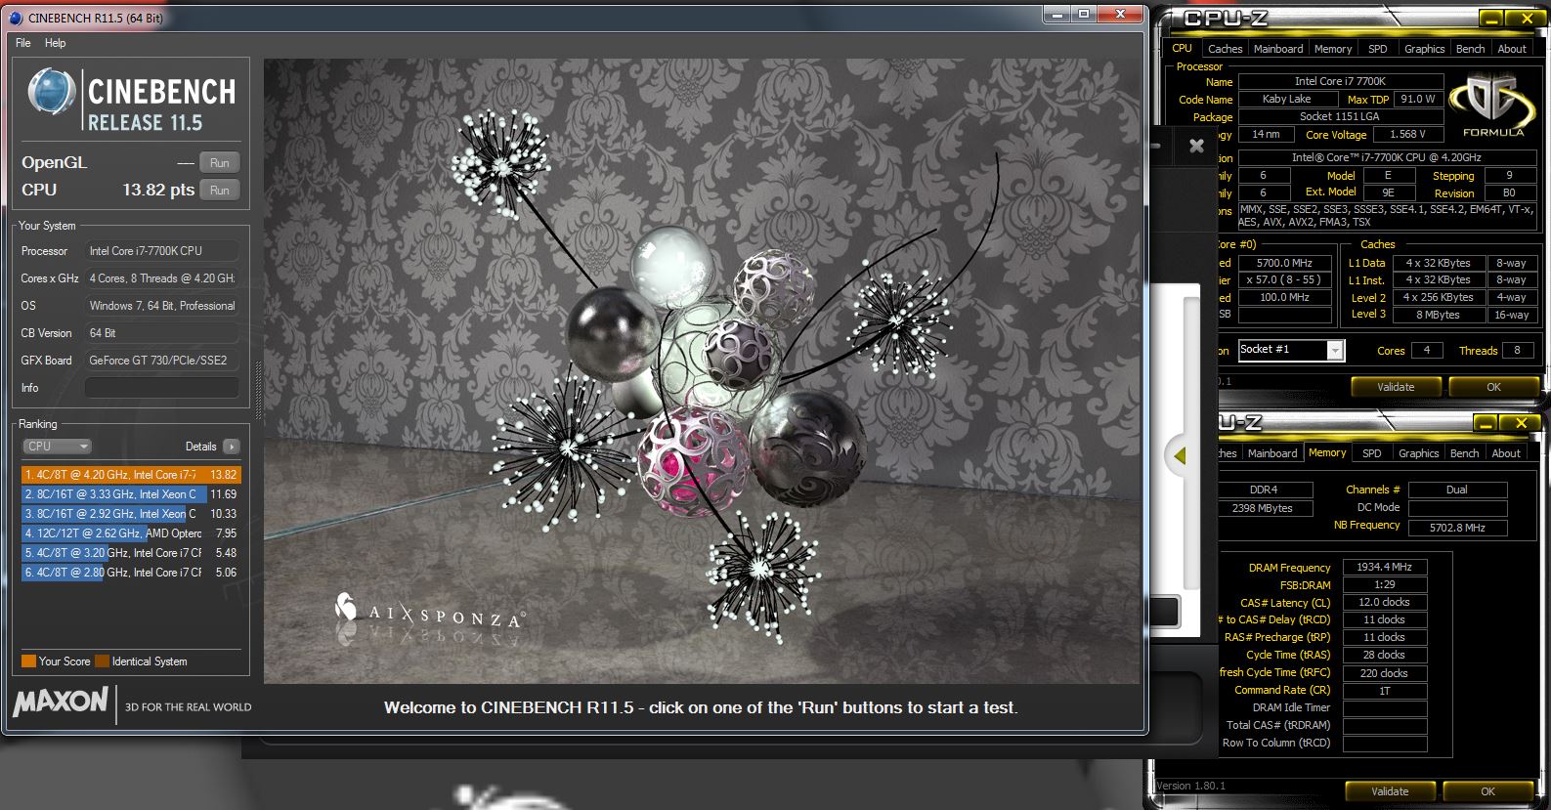1551x810 pixels.
Task: Switch to About tab in upper CPU-Z
Action: click(1512, 49)
